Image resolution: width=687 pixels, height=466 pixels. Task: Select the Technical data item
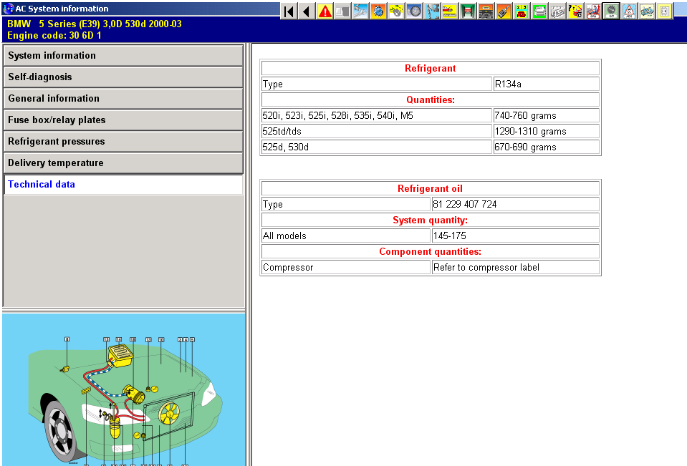pos(123,185)
